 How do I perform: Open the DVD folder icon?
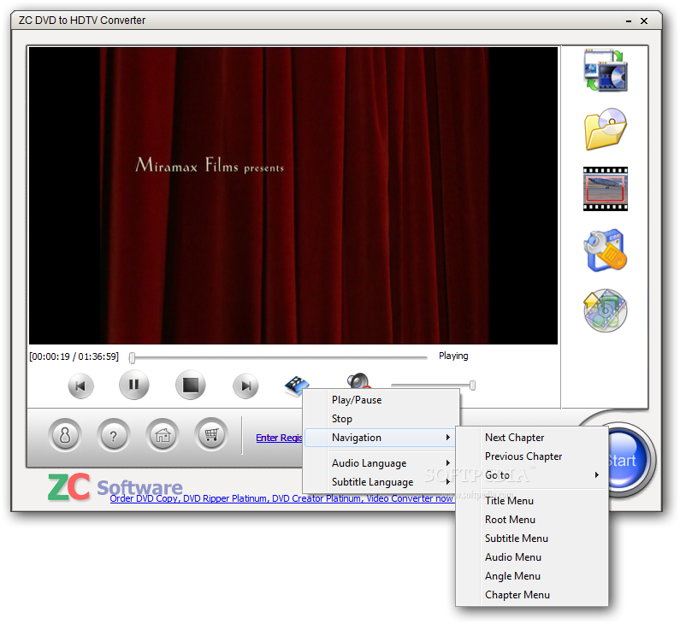click(x=606, y=129)
